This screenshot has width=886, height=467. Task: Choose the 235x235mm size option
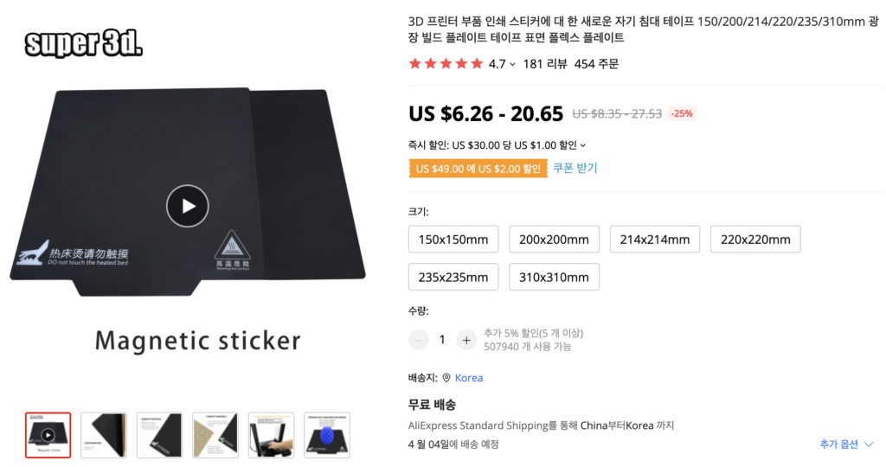tap(453, 278)
